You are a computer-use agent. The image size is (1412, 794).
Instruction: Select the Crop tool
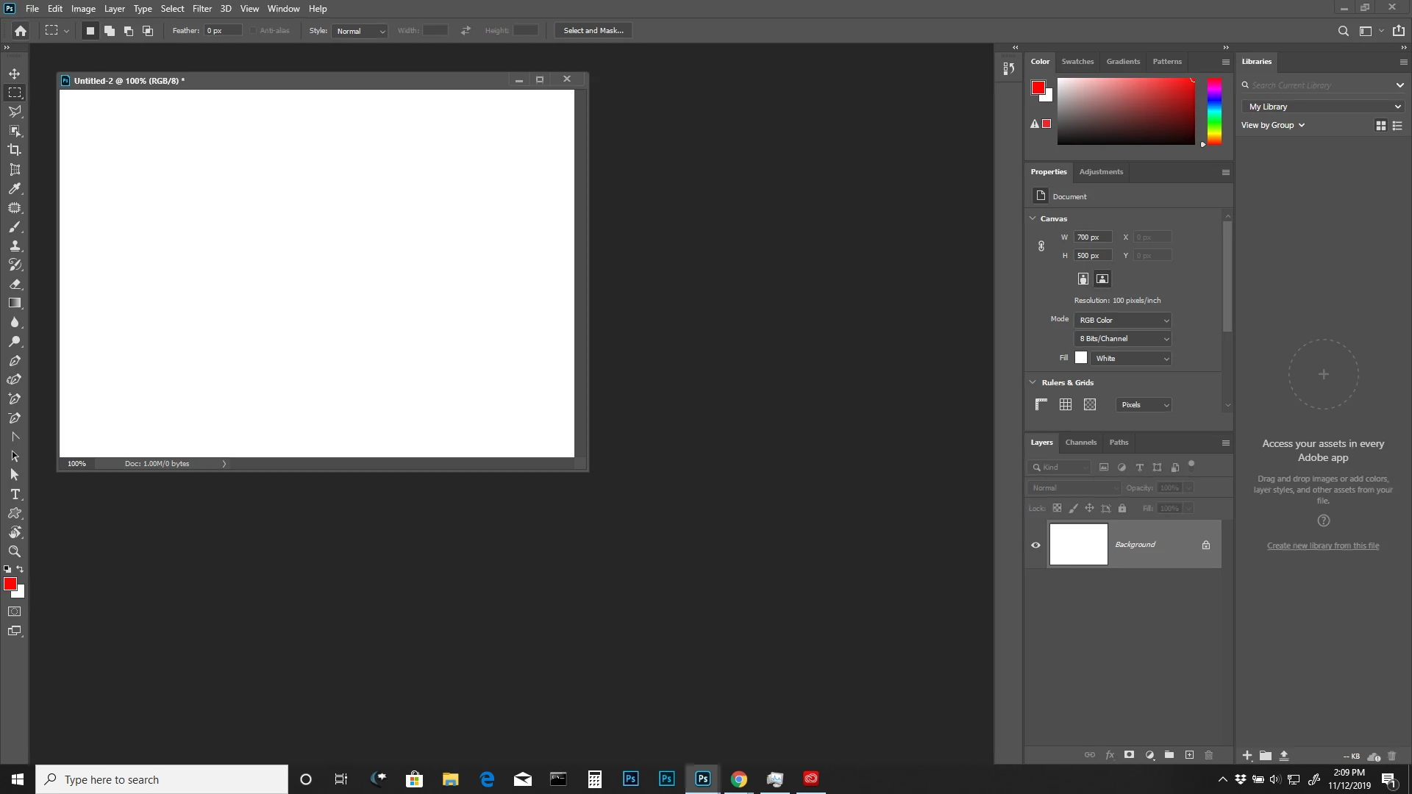[15, 150]
